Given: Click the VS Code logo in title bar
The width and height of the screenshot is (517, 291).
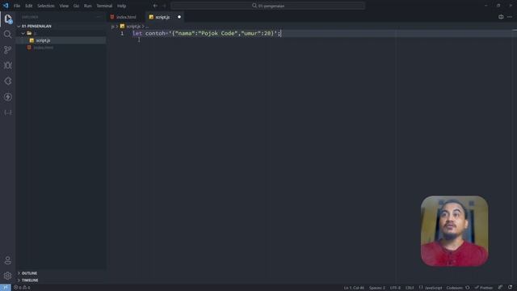Looking at the screenshot, I should click(x=6, y=6).
